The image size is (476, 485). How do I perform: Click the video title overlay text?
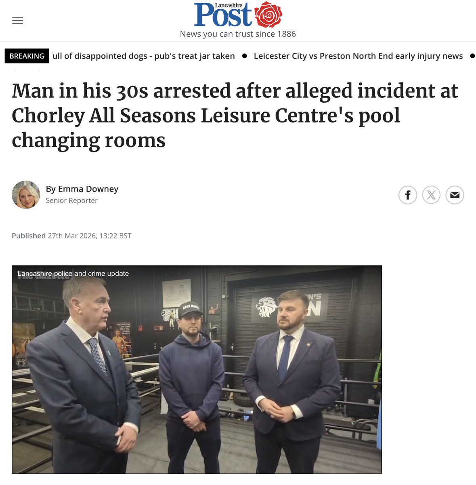pos(73,274)
